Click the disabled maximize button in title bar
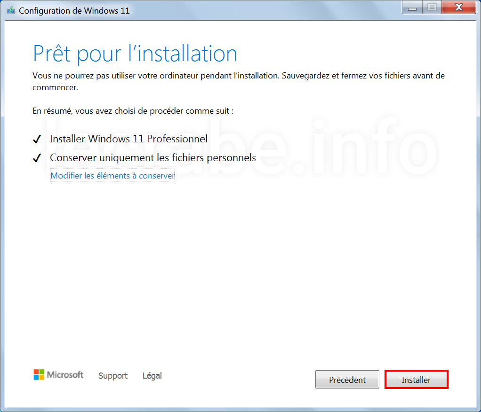 432,7
